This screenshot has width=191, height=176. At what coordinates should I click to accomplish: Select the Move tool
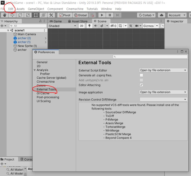coord(12,15)
